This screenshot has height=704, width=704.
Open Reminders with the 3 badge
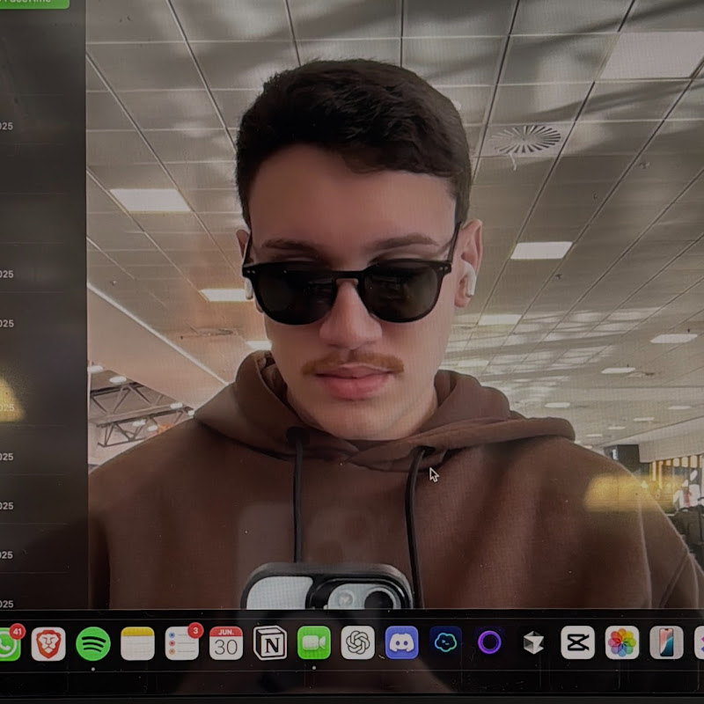point(182,643)
